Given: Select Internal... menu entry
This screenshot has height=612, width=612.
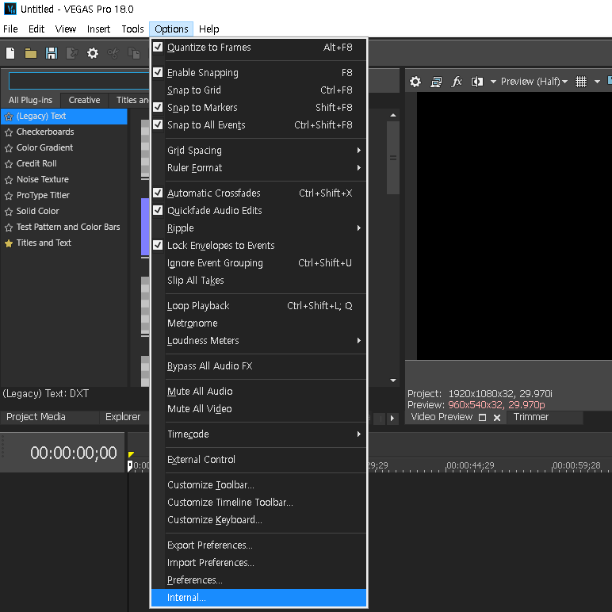Looking at the screenshot, I should (x=258, y=598).
